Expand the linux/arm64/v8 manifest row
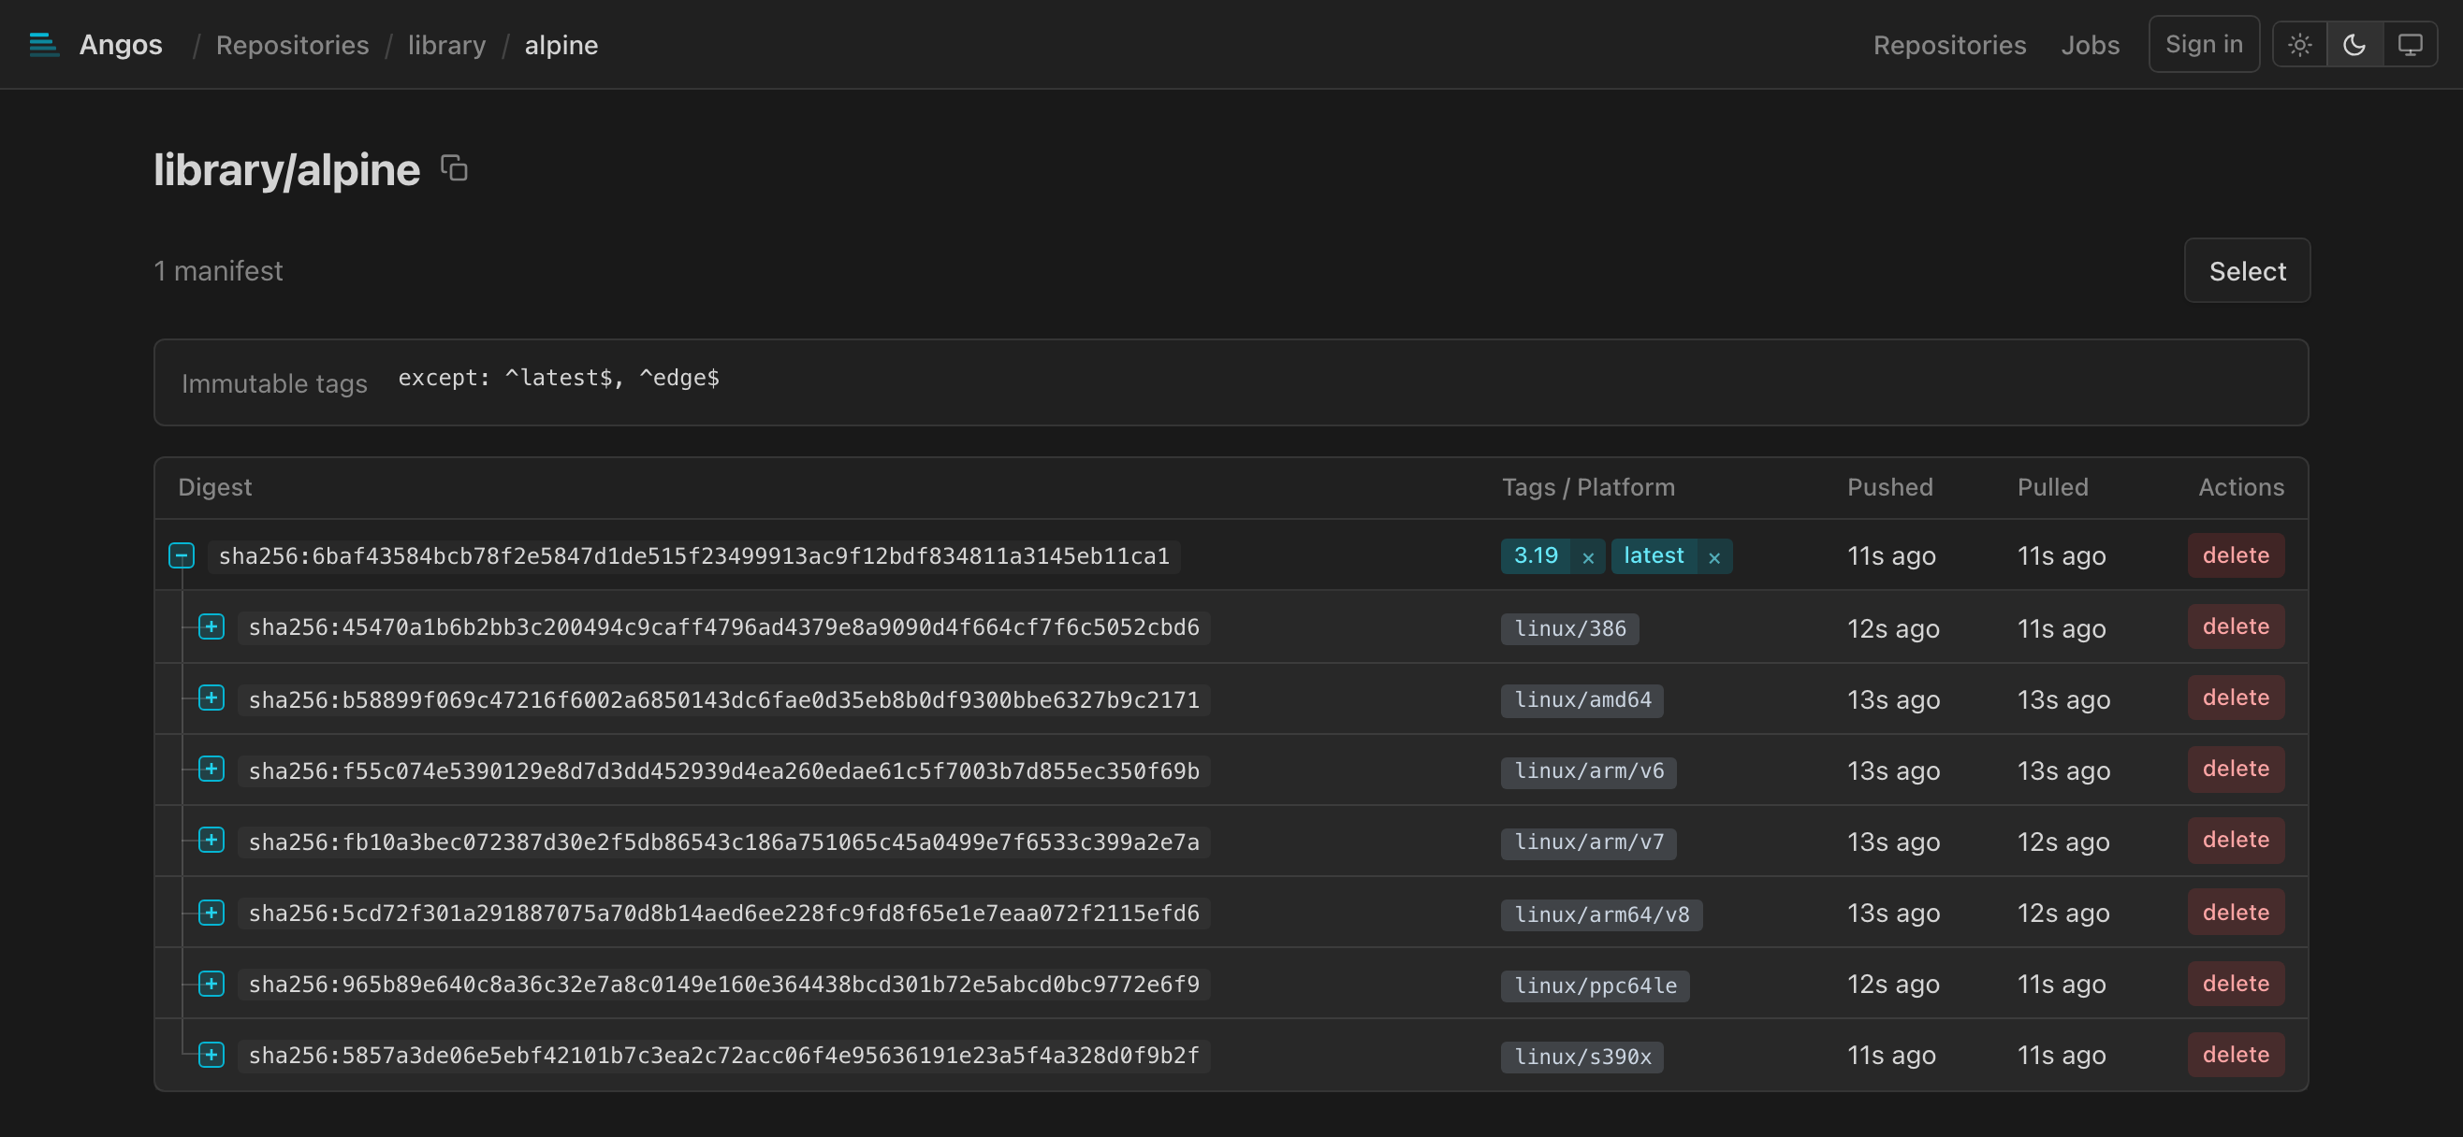Image resolution: width=2463 pixels, height=1137 pixels. pyautogui.click(x=211, y=913)
